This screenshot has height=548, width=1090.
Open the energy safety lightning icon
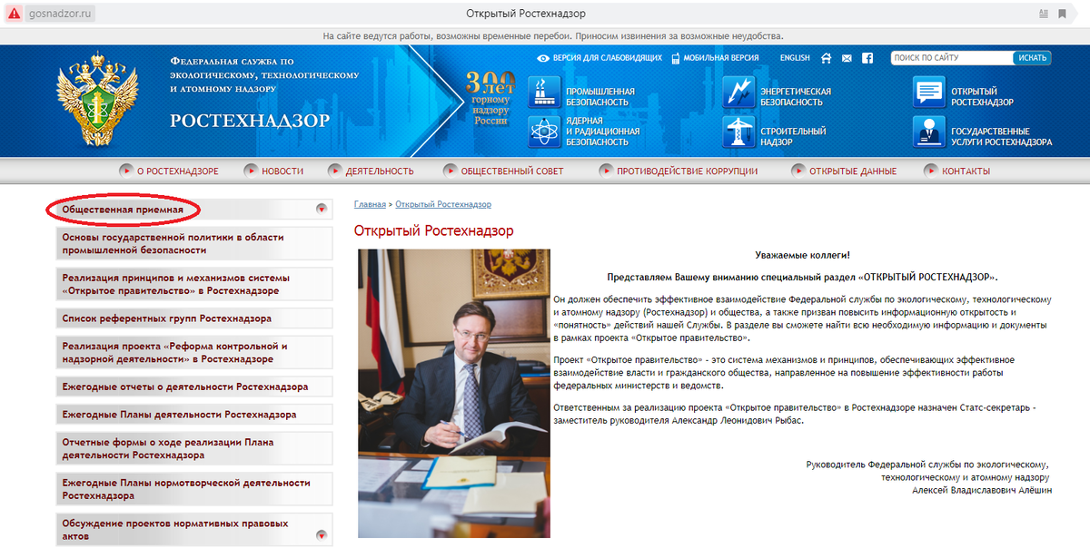click(x=738, y=92)
